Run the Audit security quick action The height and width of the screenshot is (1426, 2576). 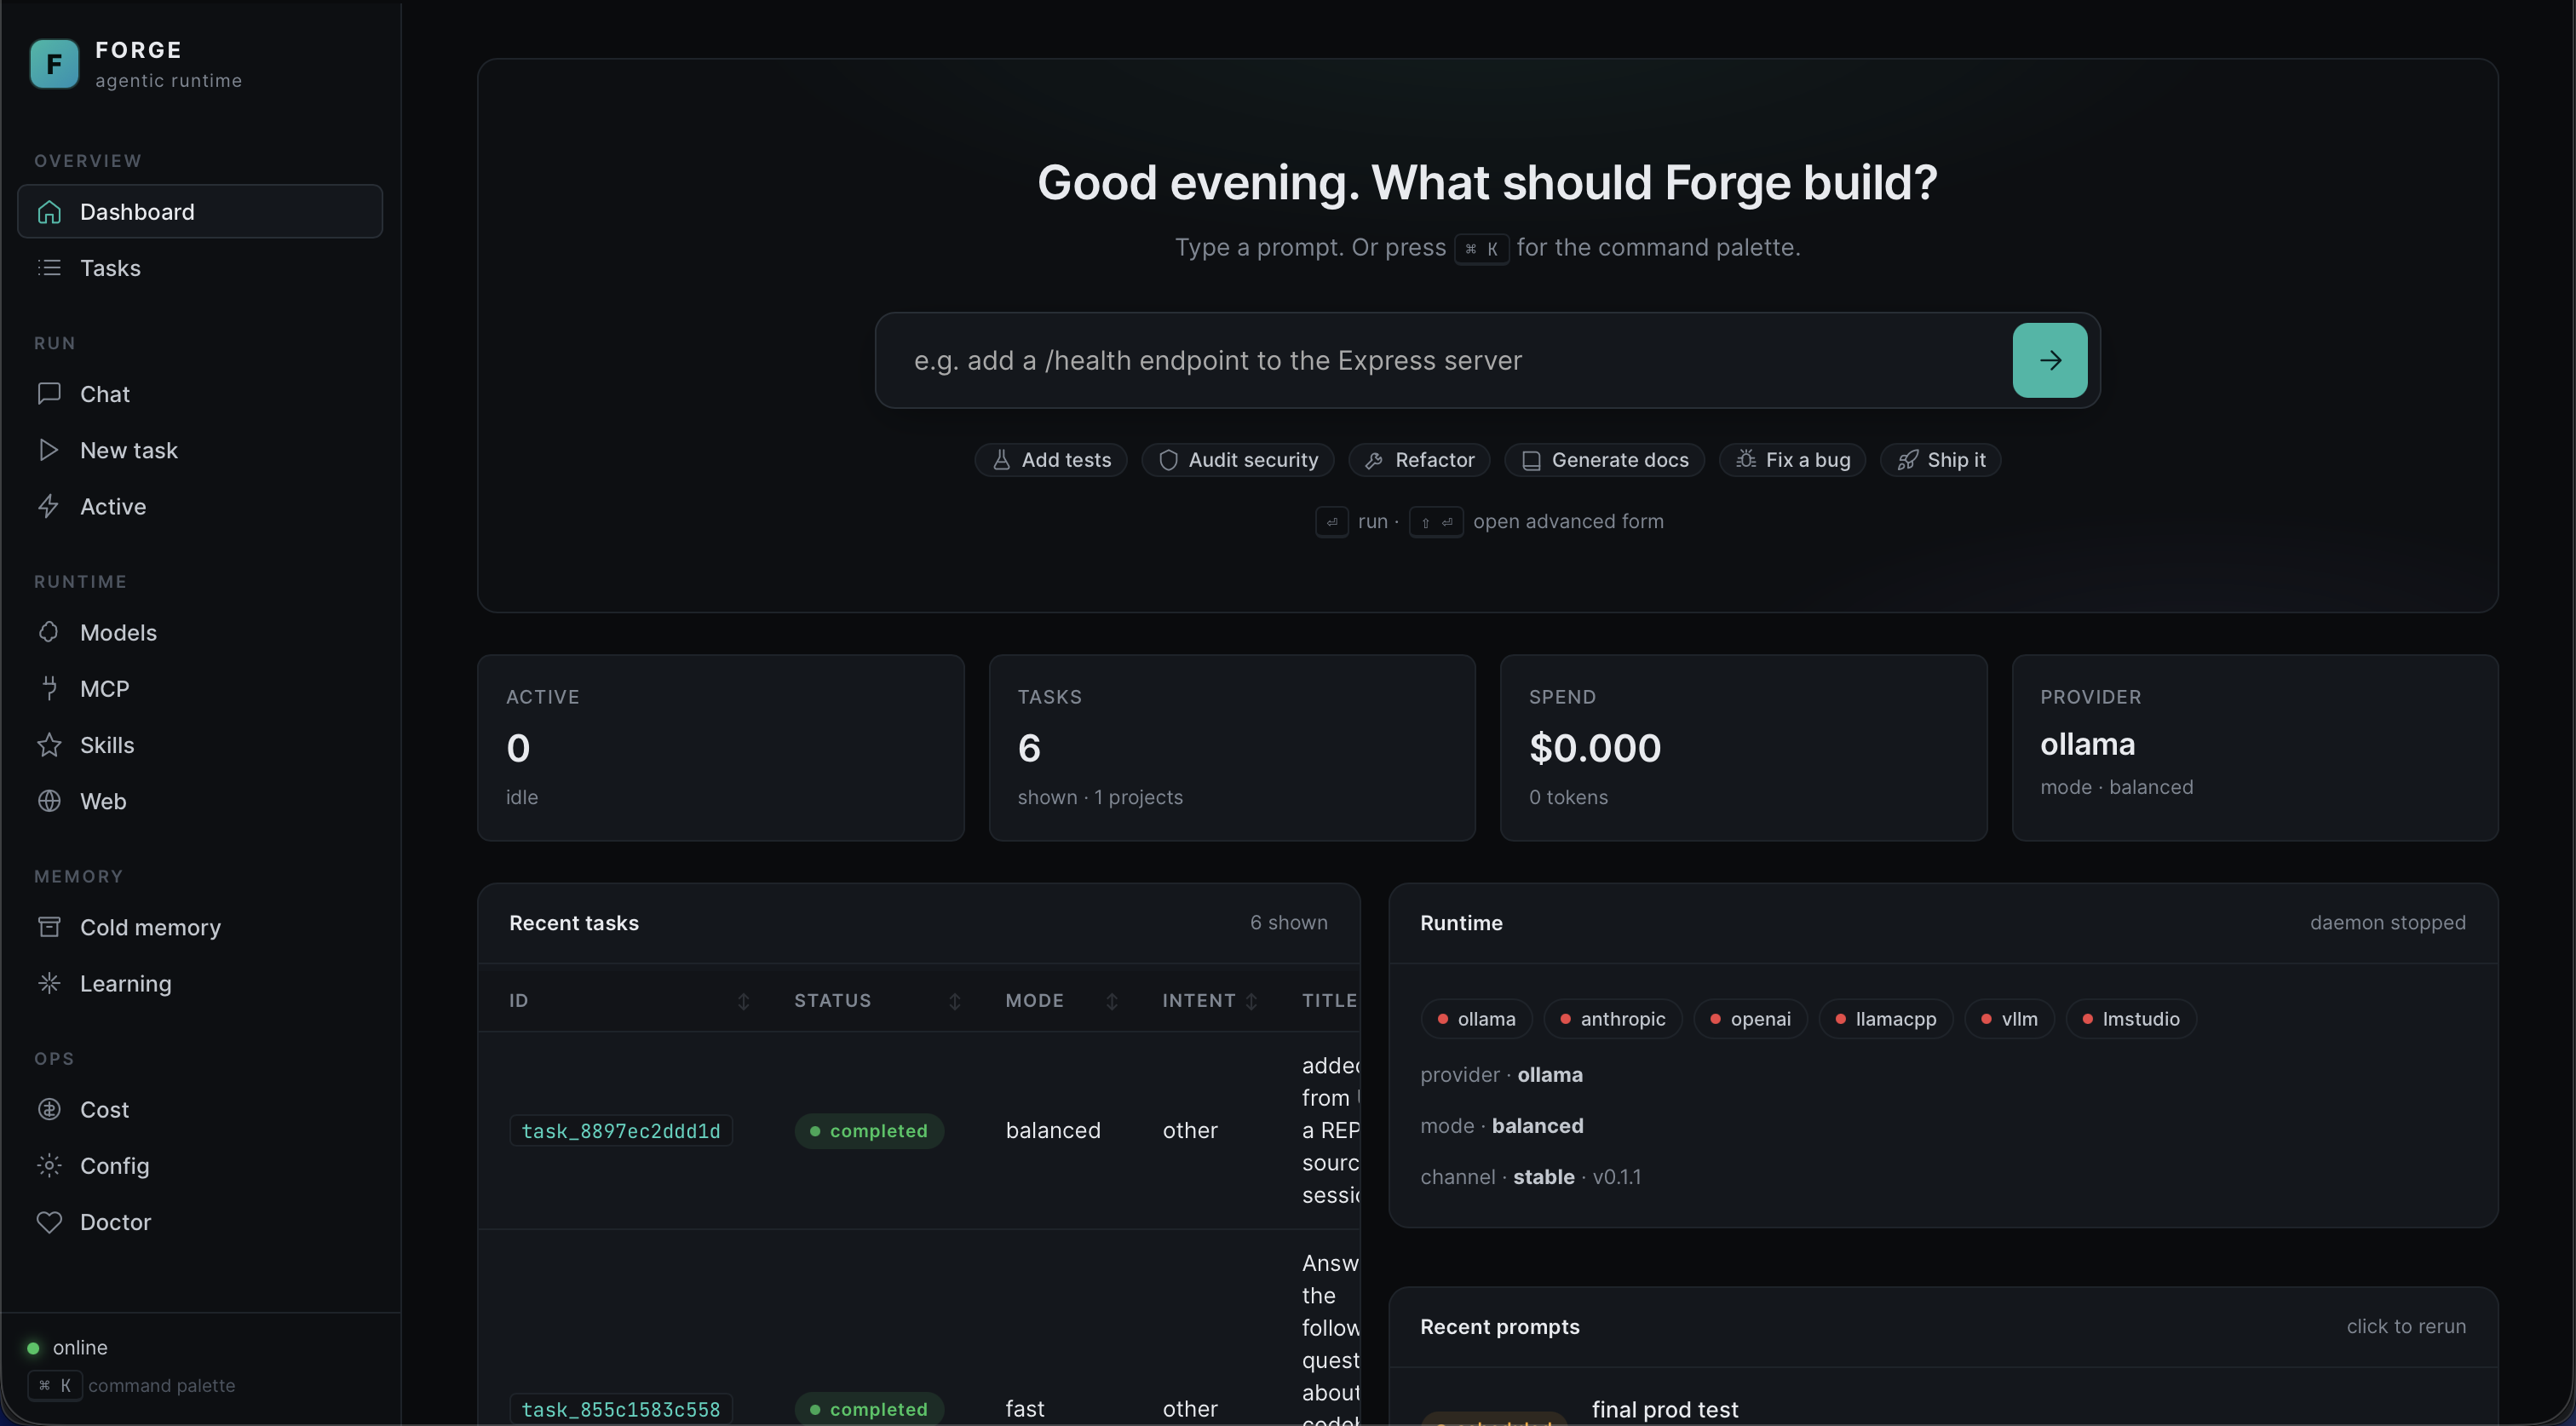click(x=1238, y=460)
